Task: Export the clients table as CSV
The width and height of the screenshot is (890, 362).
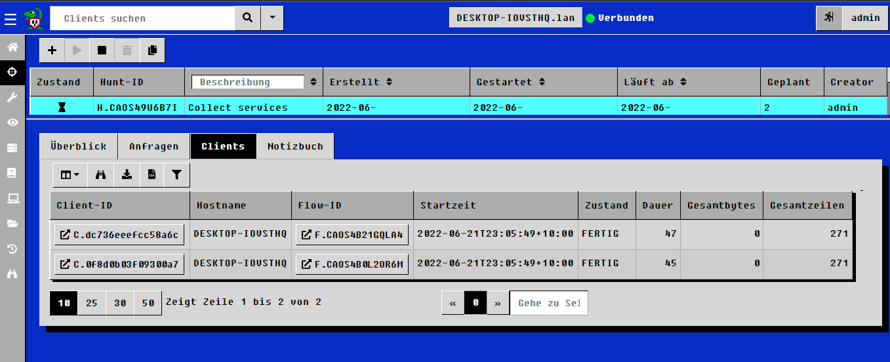Action: (152, 175)
